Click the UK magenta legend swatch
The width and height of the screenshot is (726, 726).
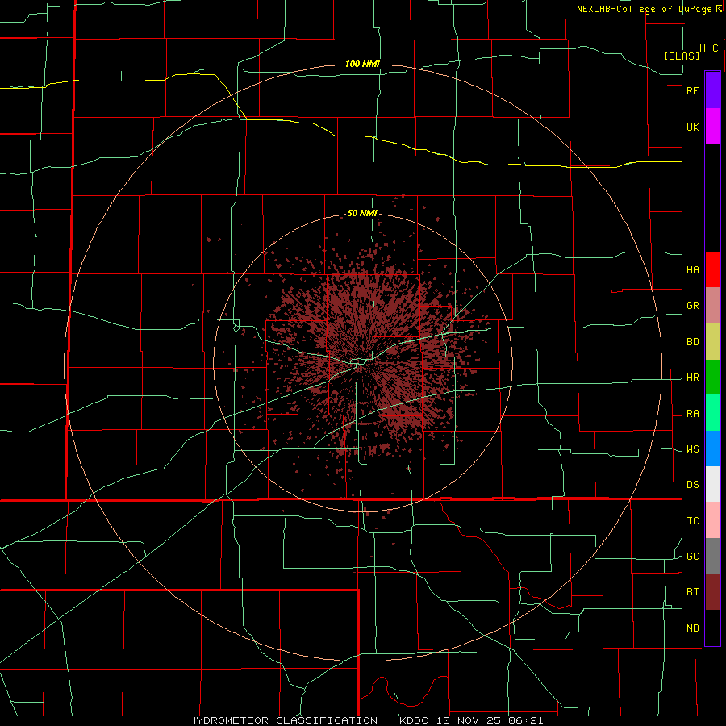point(712,127)
